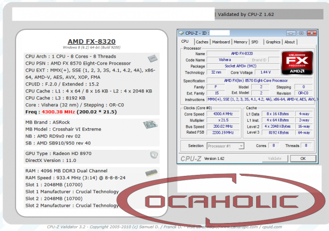
Task: Click the L3 cache 64-way value
Action: tap(304, 133)
